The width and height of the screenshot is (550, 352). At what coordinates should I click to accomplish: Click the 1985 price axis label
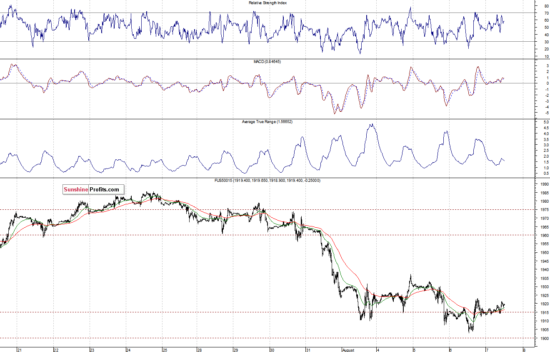pyautogui.click(x=544, y=193)
